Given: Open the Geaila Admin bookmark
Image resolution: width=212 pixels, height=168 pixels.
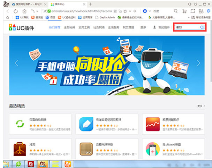Looking at the screenshot, I should point(105,17).
